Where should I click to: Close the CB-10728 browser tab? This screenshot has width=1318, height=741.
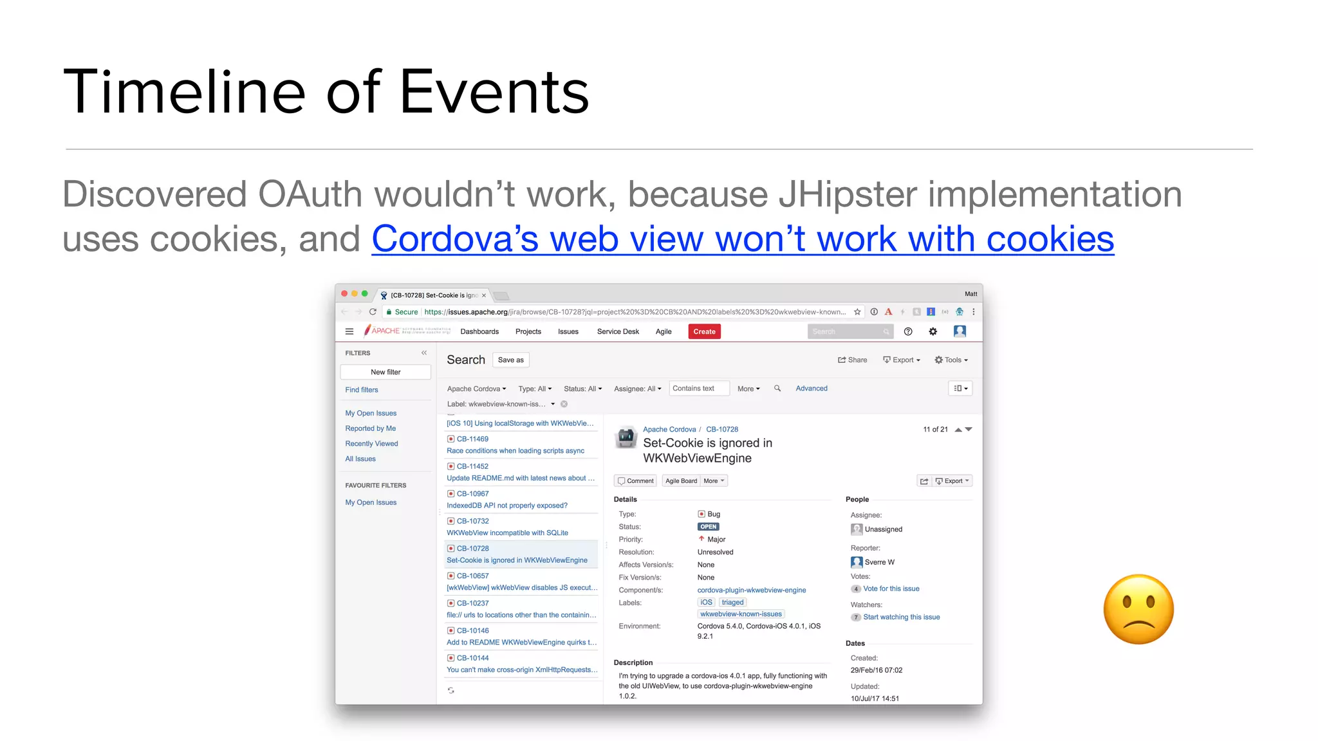[x=484, y=296]
